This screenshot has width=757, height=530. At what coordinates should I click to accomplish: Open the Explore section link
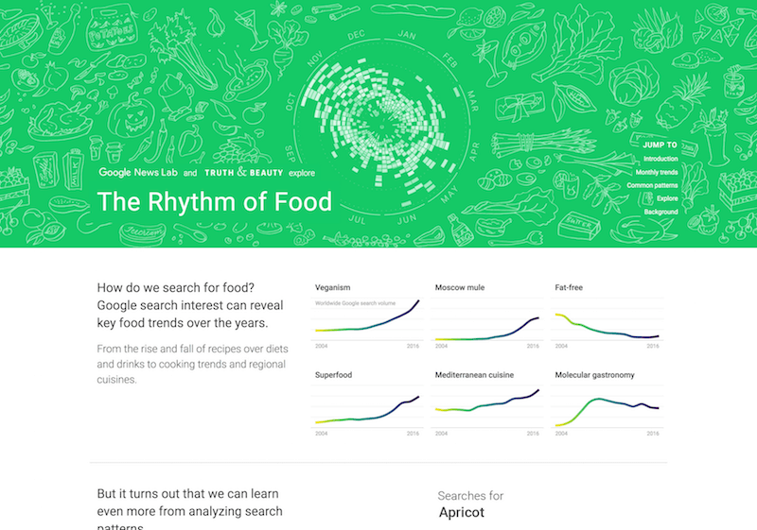coord(667,199)
